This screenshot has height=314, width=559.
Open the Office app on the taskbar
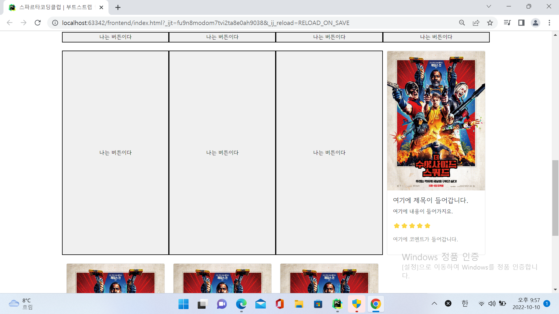(x=279, y=304)
